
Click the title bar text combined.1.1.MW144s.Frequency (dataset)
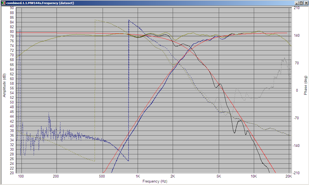pyautogui.click(x=40, y=3)
